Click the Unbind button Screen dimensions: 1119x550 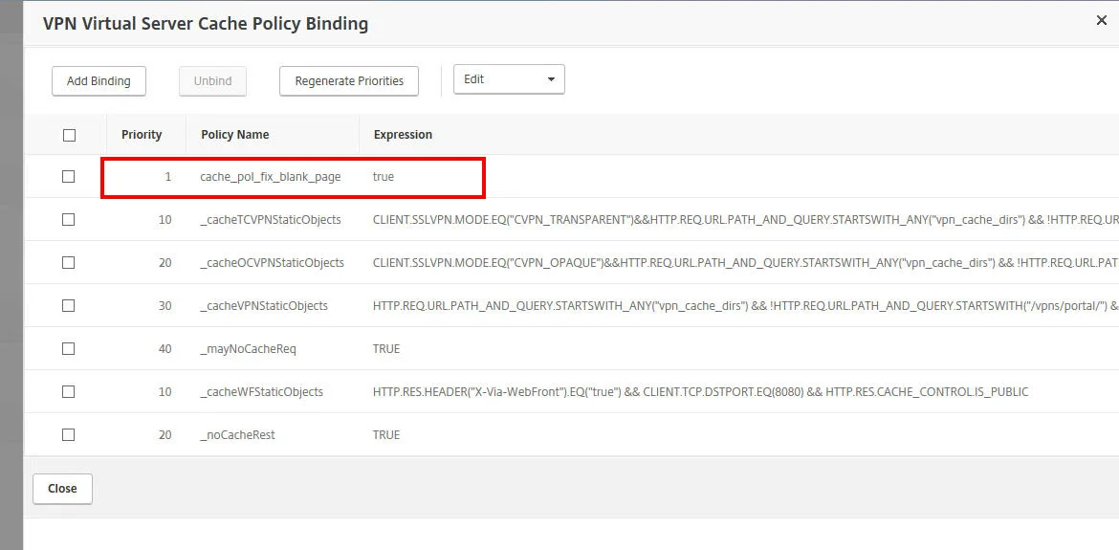click(x=212, y=80)
